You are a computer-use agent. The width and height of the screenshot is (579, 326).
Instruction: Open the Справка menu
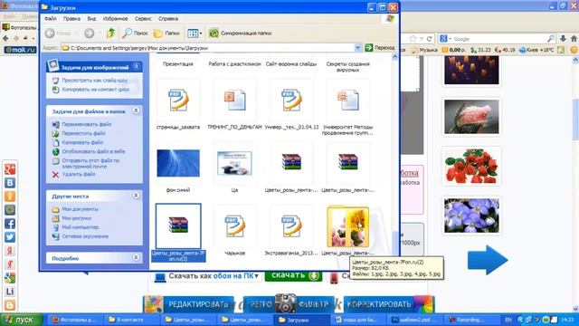(x=168, y=18)
